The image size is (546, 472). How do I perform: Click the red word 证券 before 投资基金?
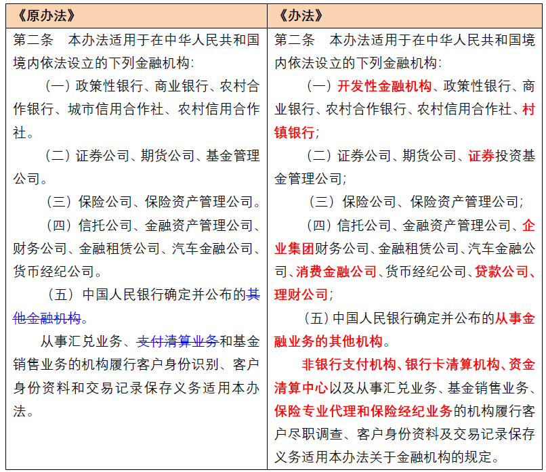click(481, 156)
